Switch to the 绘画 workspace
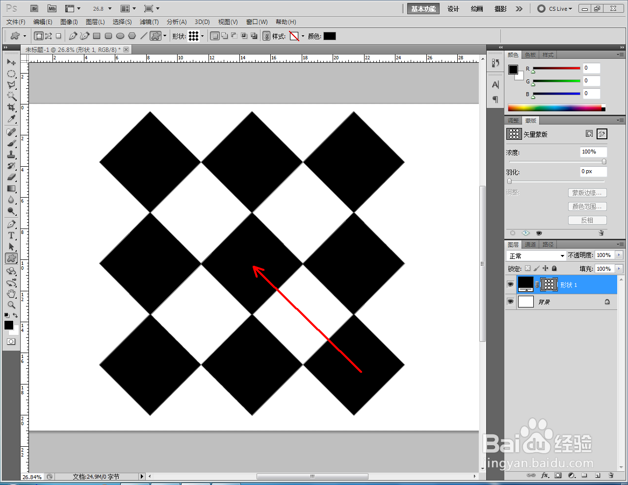628x485 pixels. coord(477,9)
